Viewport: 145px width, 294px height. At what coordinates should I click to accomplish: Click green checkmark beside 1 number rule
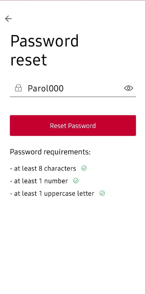tap(76, 181)
